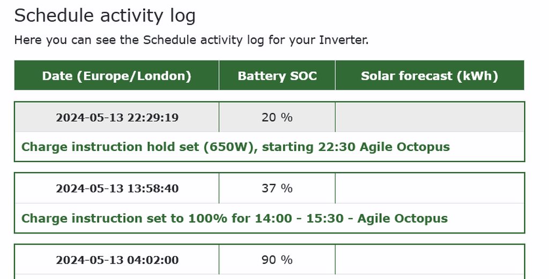Click the "Schedule activity log" page heading
Viewport: 549px width, 279px height.
105,16
